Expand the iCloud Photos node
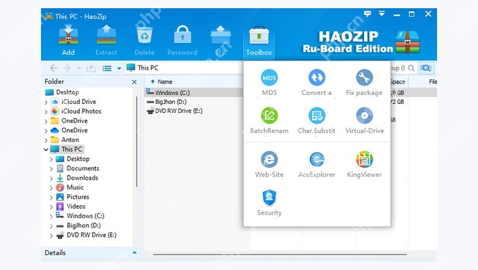The image size is (478, 270). pyautogui.click(x=46, y=111)
